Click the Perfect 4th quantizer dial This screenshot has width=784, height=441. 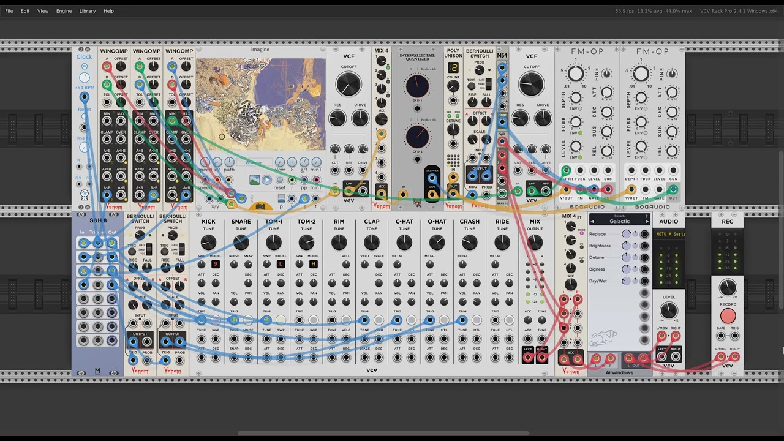coord(418,87)
